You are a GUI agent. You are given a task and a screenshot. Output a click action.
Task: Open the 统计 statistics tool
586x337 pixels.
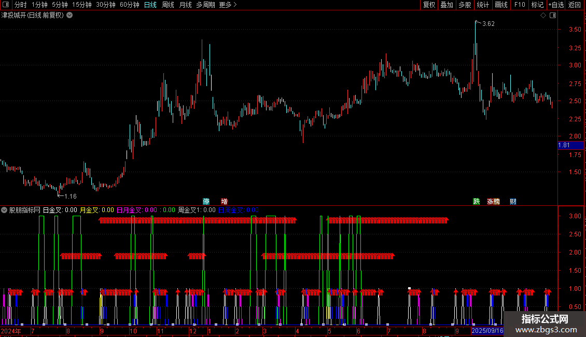pyautogui.click(x=482, y=5)
